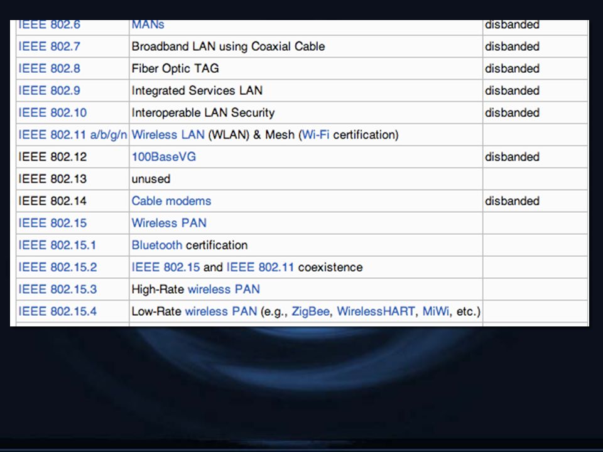Click the text 'Interoperable LAN Security'
Viewport: 603px width, 452px height.
pyautogui.click(x=203, y=112)
